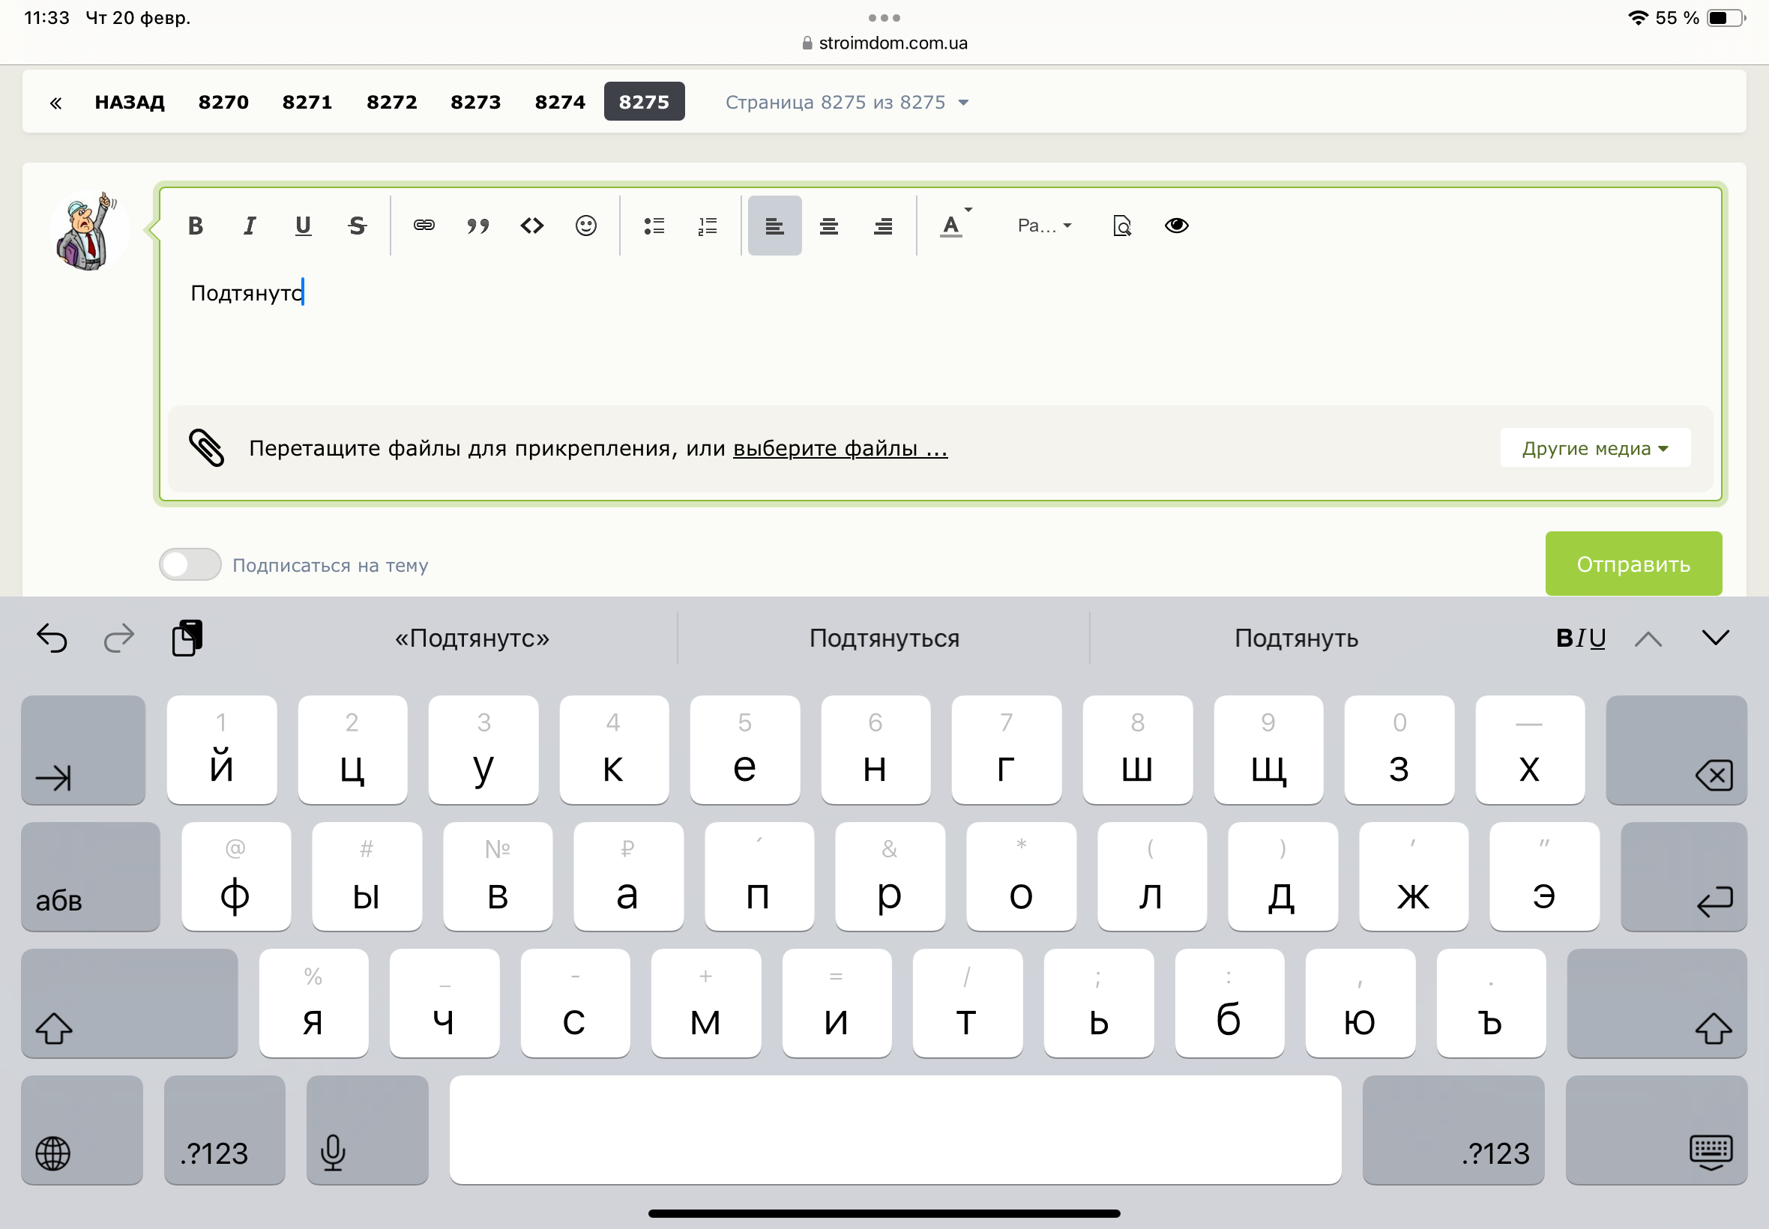This screenshot has height=1229, width=1769.
Task: Click the Отправить button
Action: (1633, 564)
